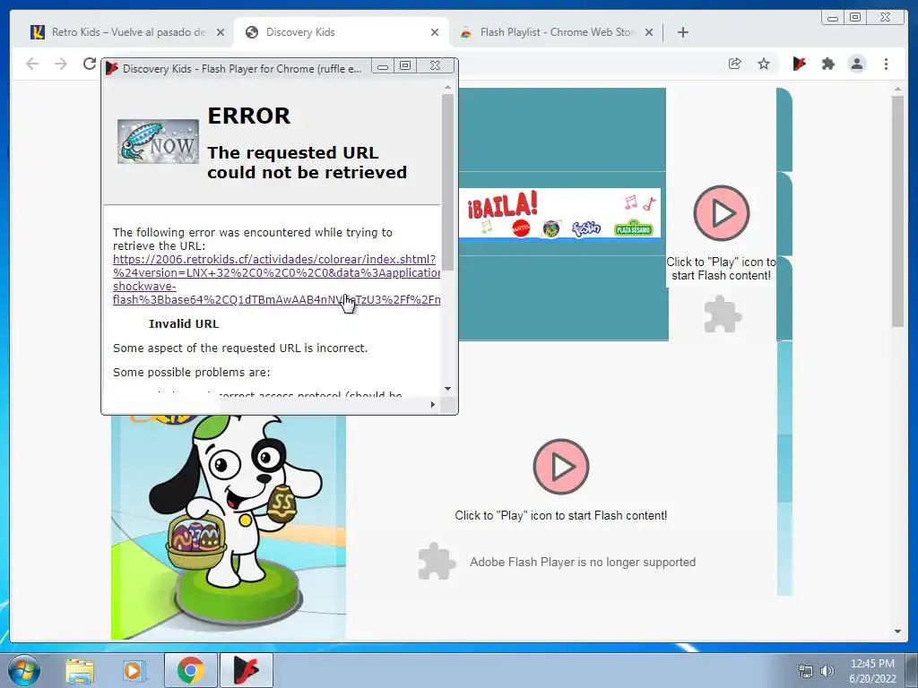Close the Flash Playlist tab
The image size is (918, 688).
coord(649,33)
